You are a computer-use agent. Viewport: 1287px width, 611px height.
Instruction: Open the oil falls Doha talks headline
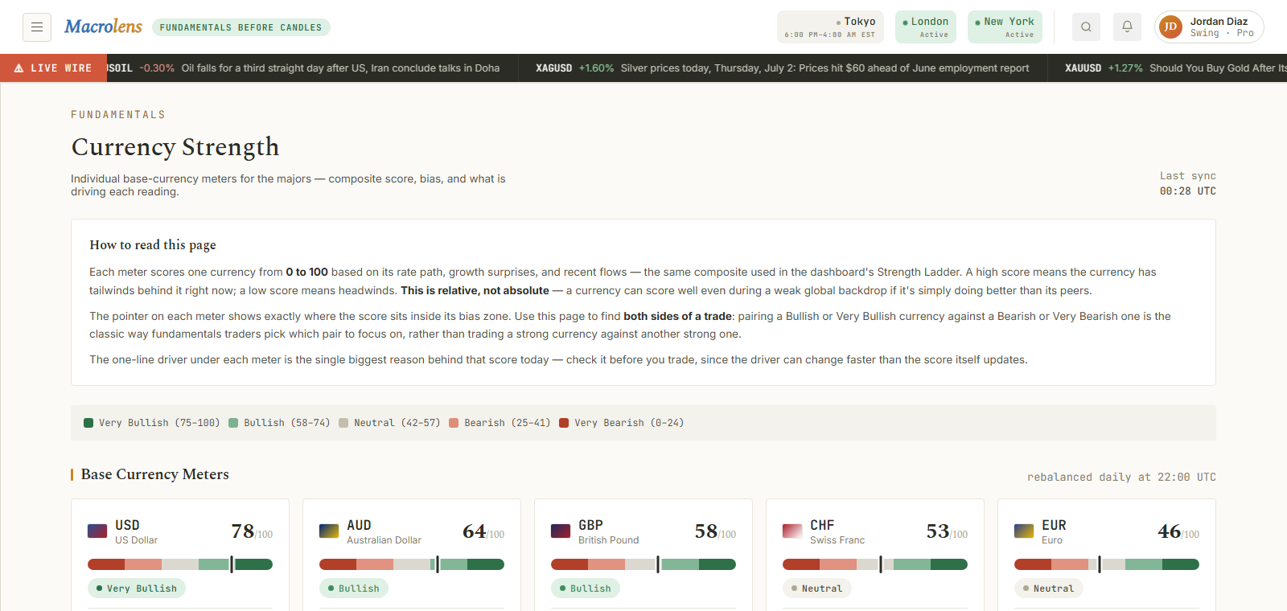(340, 68)
